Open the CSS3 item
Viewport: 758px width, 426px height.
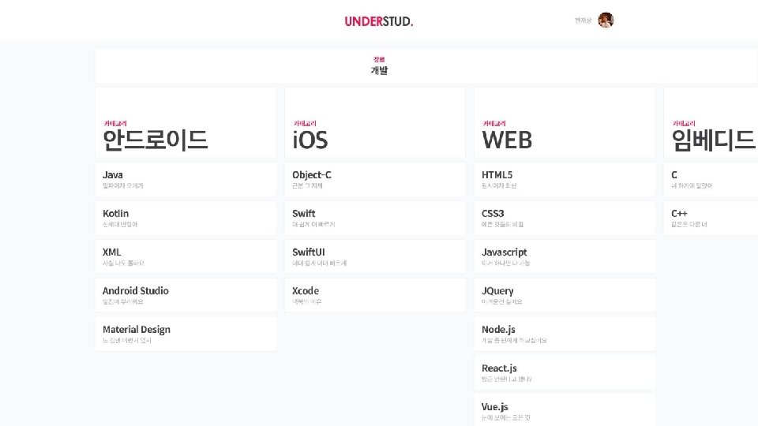pos(565,218)
